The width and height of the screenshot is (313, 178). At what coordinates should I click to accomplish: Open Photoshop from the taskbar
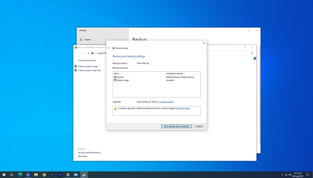(x=52, y=174)
